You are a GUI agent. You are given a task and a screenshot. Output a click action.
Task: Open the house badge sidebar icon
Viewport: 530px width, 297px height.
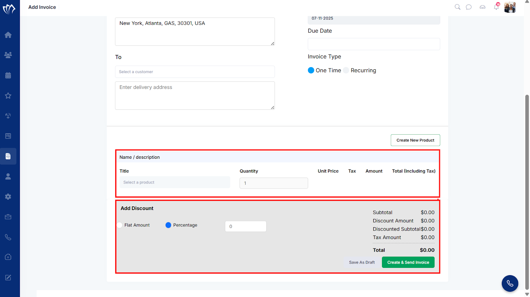point(8,257)
